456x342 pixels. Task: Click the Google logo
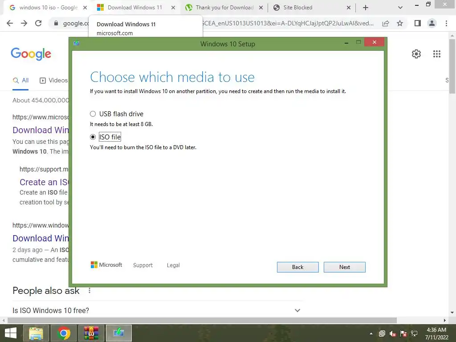coord(31,54)
